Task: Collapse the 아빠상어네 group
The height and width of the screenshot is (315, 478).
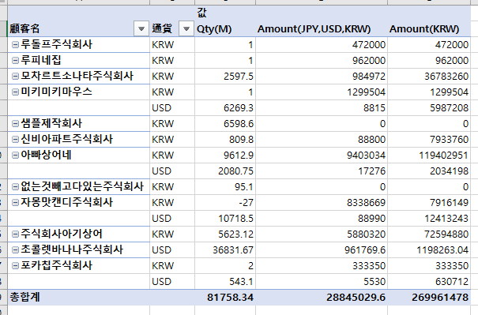Action: coord(15,155)
